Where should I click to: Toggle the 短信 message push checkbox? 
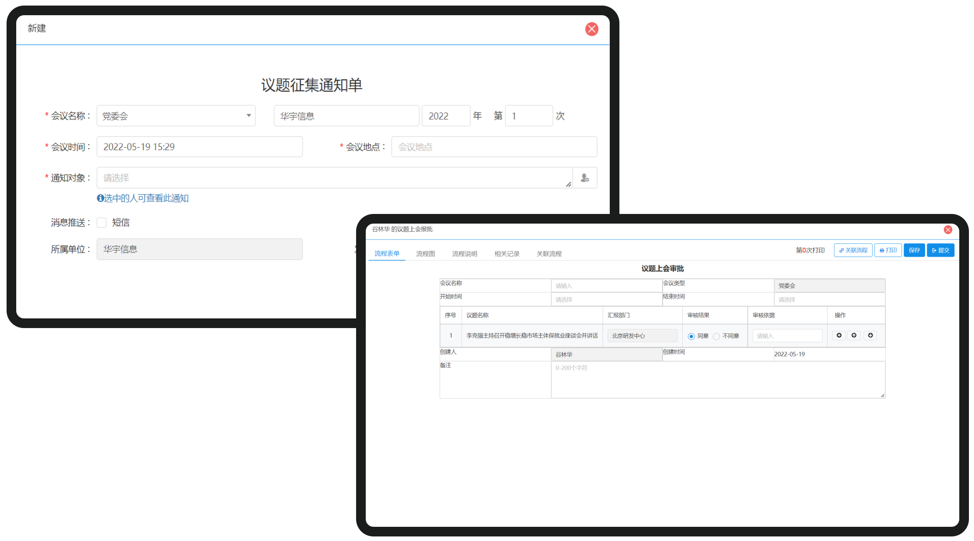(101, 223)
